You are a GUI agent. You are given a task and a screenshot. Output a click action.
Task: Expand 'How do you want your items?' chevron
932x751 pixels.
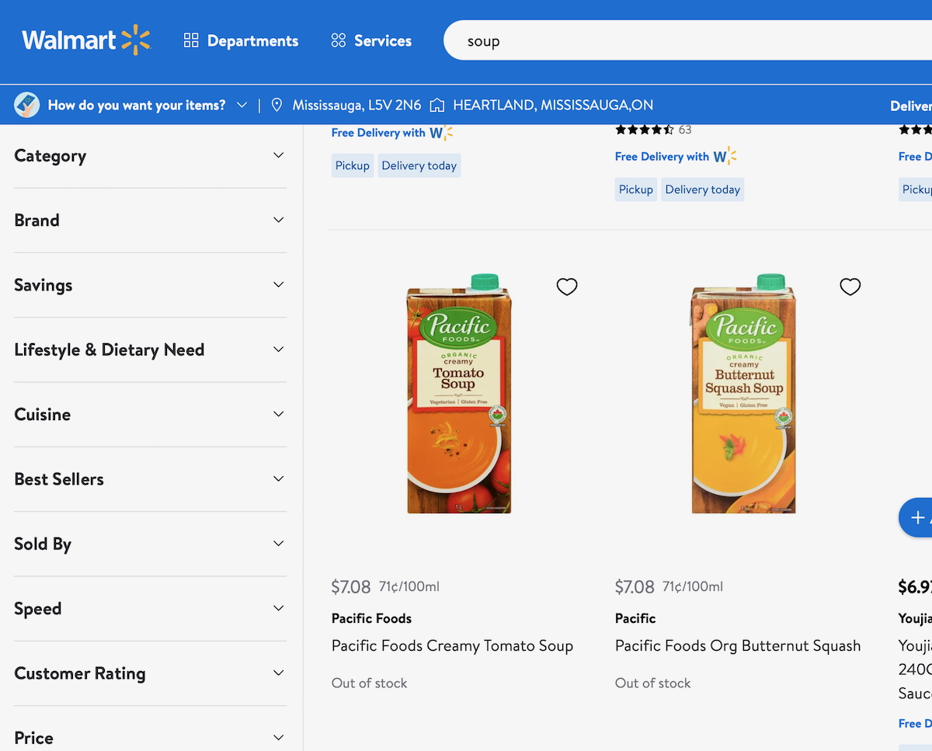pos(242,105)
